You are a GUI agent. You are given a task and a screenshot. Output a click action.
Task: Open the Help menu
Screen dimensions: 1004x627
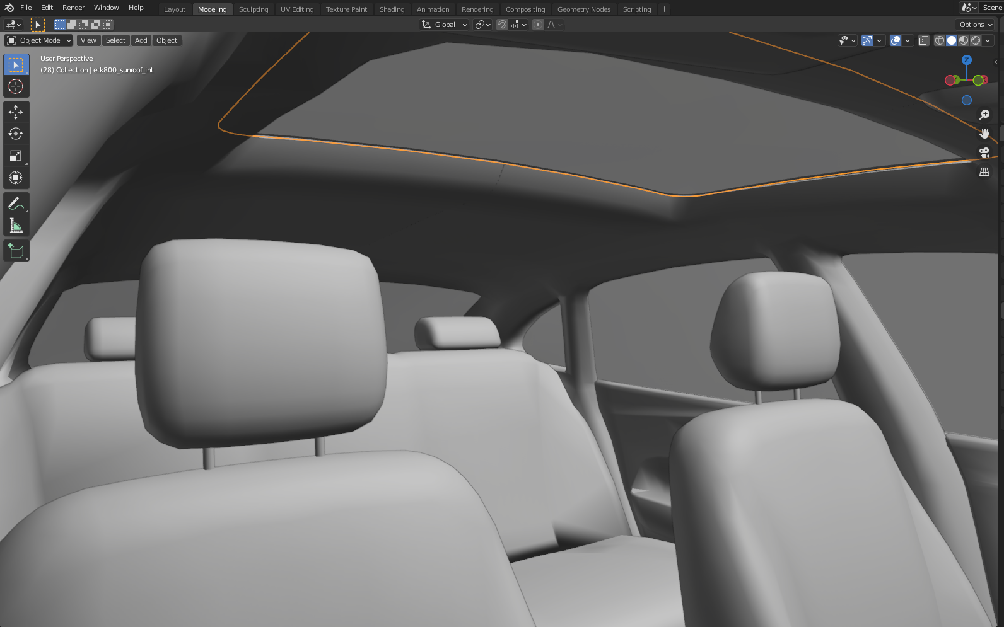[x=136, y=8]
